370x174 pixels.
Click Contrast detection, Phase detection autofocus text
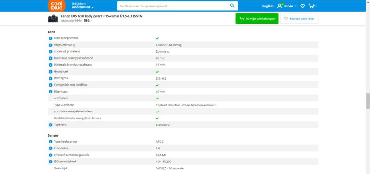pyautogui.click(x=186, y=105)
